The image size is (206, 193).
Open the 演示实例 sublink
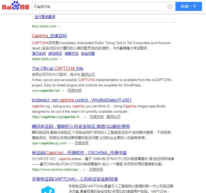tap(39, 54)
